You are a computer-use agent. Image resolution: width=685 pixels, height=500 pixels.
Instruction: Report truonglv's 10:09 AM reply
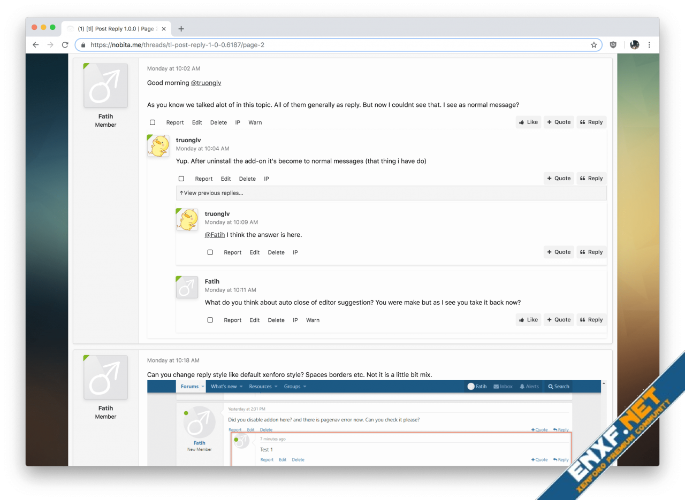pyautogui.click(x=233, y=252)
